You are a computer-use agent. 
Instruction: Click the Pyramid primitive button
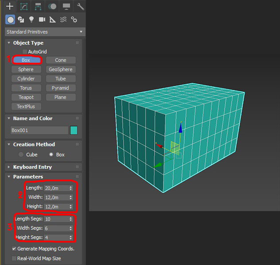[x=61, y=88]
